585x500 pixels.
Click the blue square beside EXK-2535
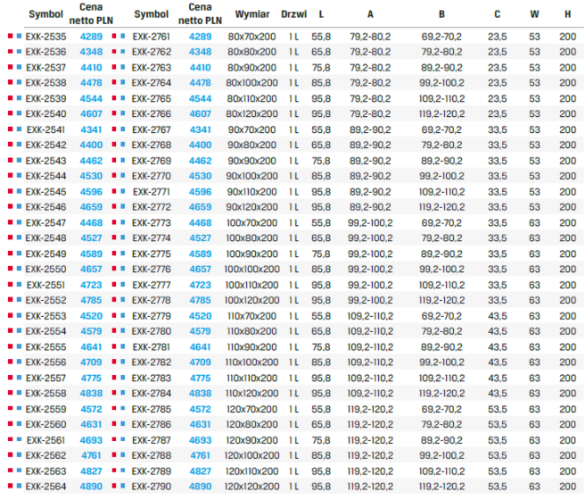click(x=19, y=37)
